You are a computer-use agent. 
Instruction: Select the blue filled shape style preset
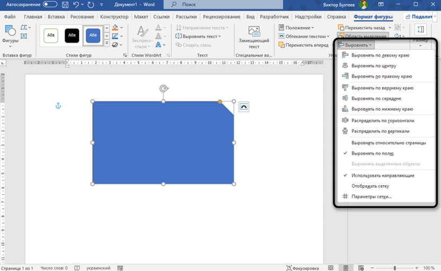click(93, 35)
